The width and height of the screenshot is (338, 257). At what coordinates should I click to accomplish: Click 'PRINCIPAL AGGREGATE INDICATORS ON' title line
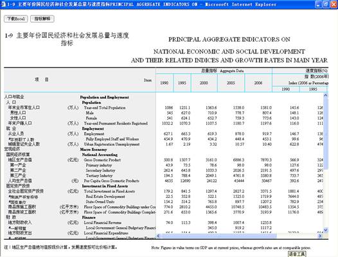[x=229, y=40]
